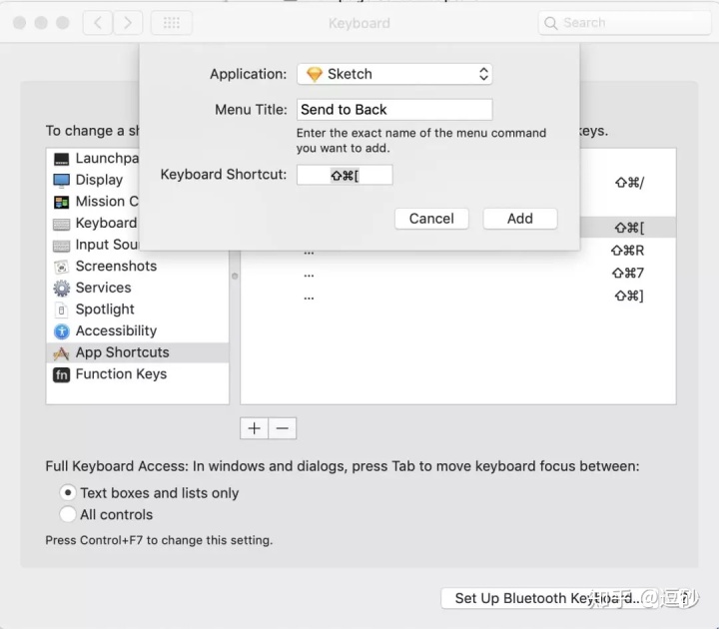Viewport: 719px width, 629px height.
Task: Select the App Shortcuts icon
Action: [62, 353]
